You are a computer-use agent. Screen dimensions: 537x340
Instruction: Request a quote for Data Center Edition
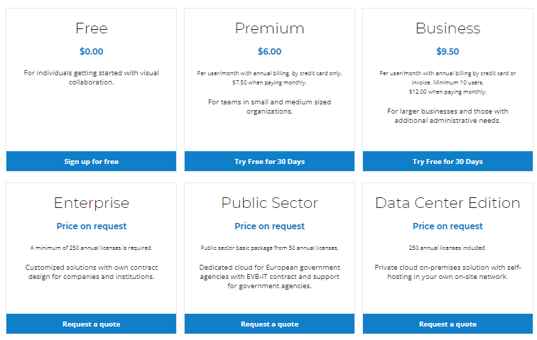(447, 324)
